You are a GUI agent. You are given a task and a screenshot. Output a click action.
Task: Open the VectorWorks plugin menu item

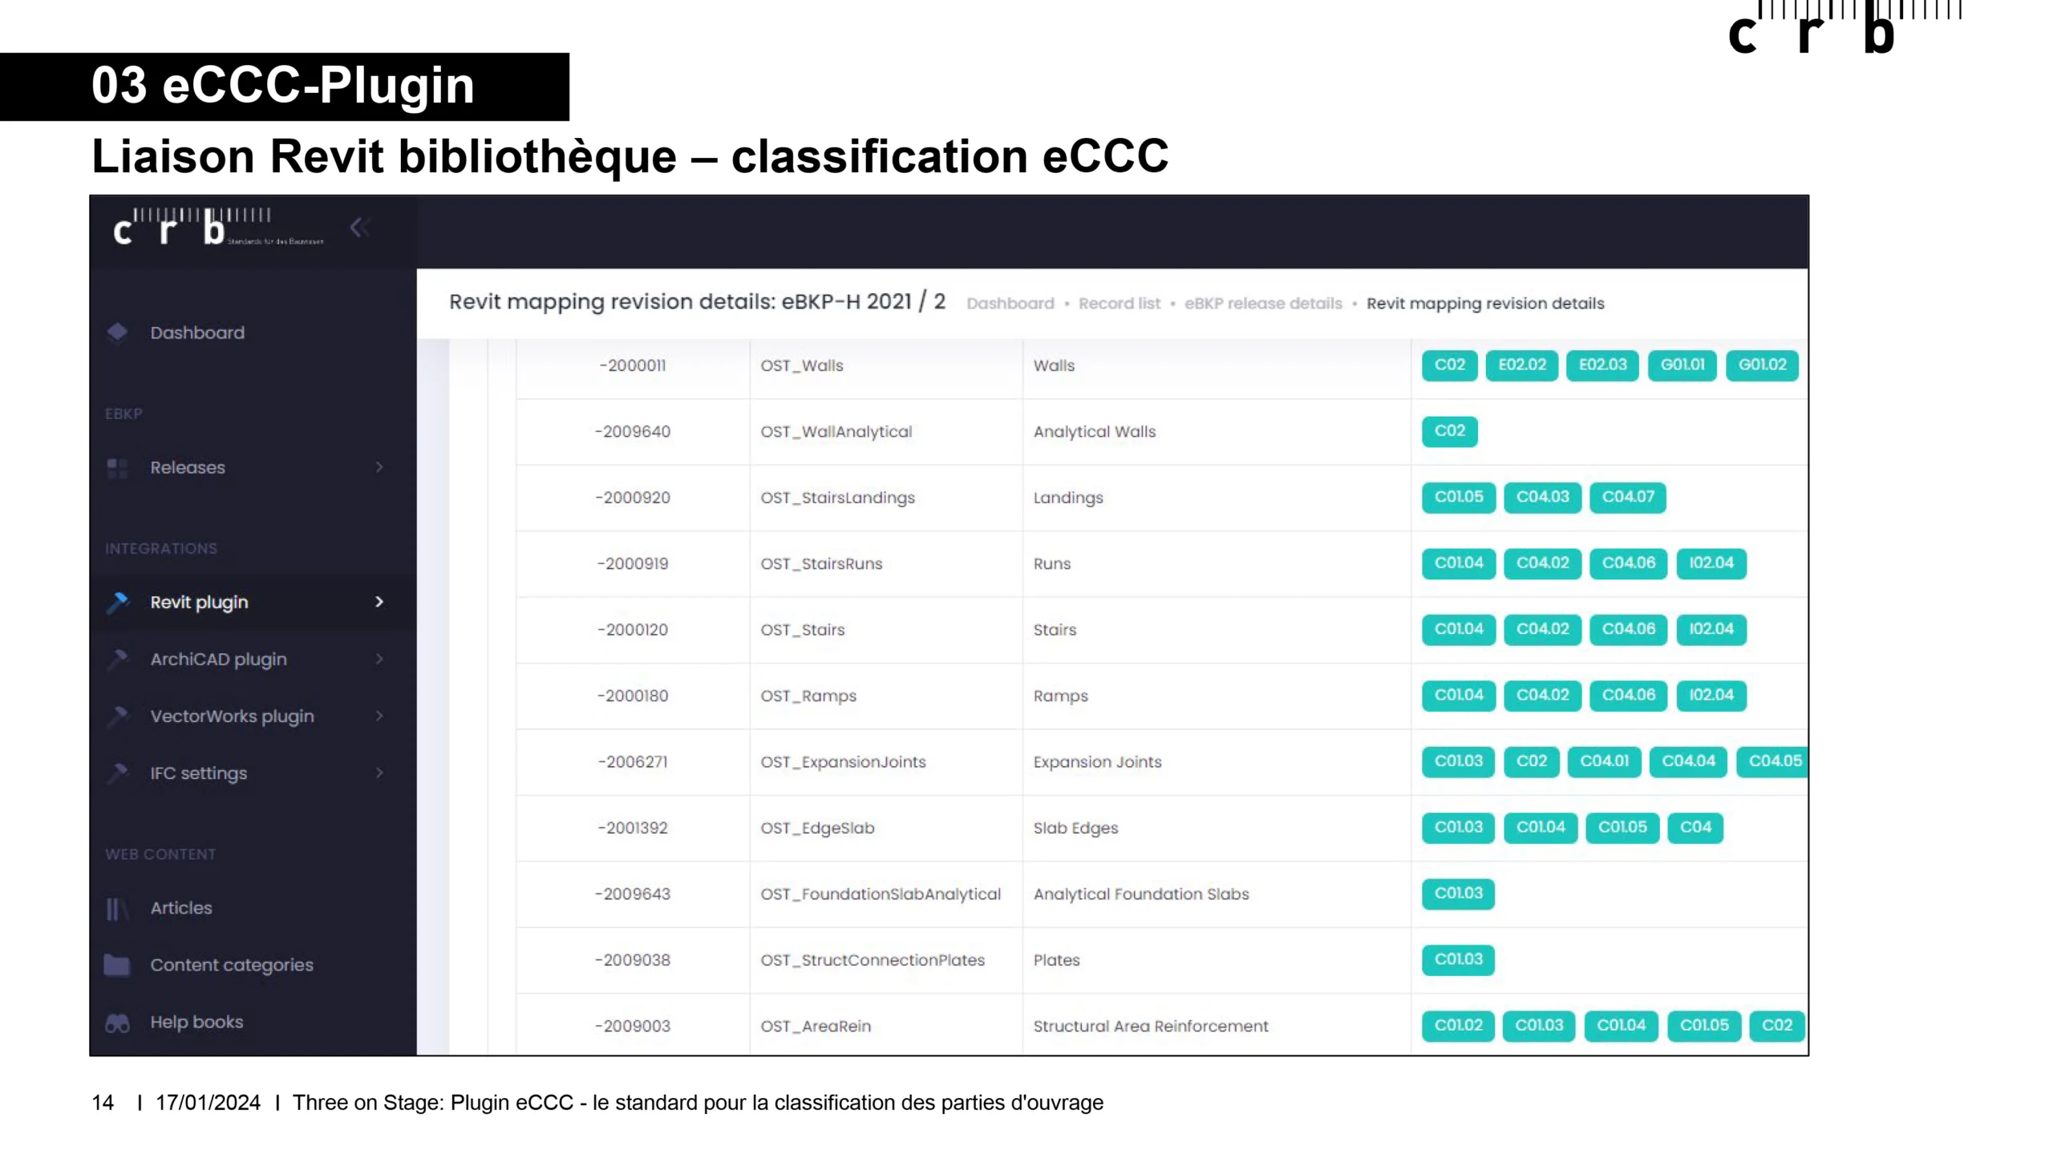[x=232, y=716]
